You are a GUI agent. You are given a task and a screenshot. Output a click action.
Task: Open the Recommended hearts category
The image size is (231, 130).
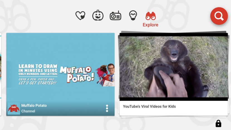(80, 16)
